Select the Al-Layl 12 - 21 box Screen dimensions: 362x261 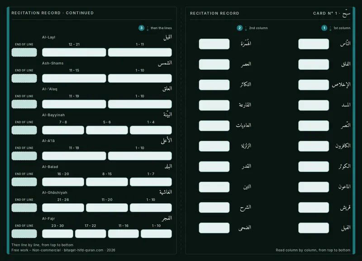[x=74, y=52]
